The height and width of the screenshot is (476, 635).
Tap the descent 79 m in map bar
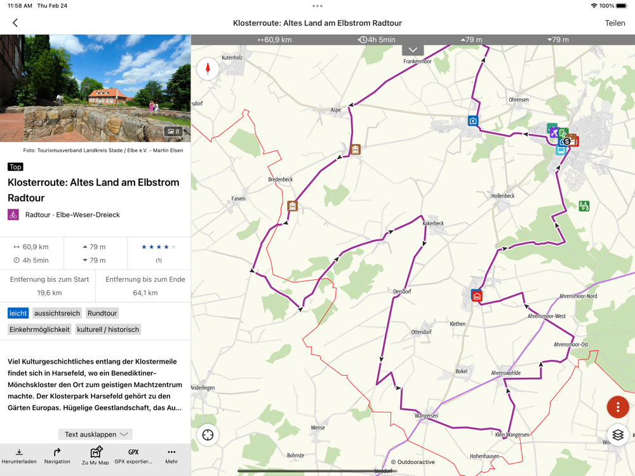[558, 39]
